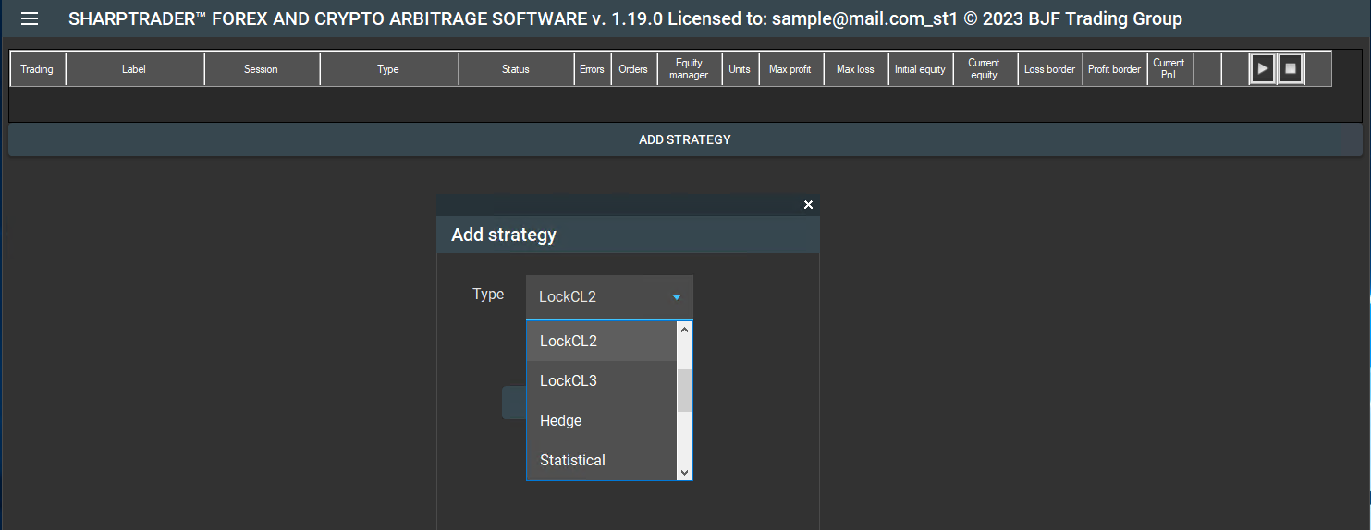Collapse the Type dropdown via its arrow
This screenshot has height=530, width=1371.
[677, 297]
